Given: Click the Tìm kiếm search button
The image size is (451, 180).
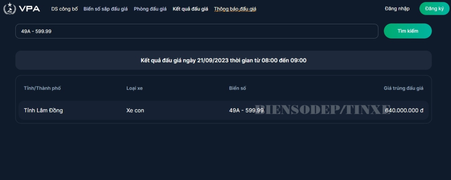Looking at the screenshot, I should 408,31.
